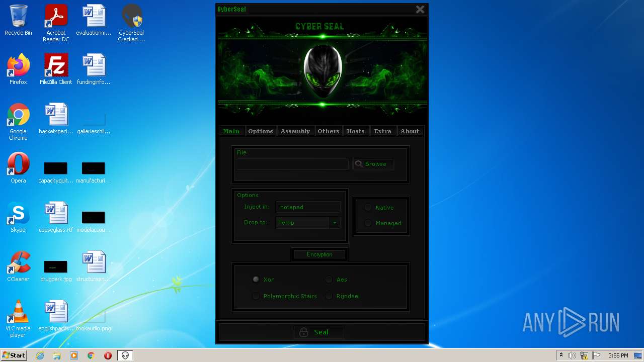Open the Start menu
The image size is (644, 362).
coord(14,355)
